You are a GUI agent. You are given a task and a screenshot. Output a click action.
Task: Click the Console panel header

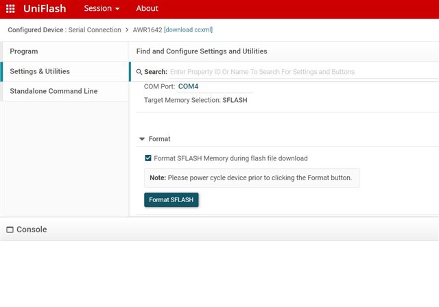pyautogui.click(x=219, y=230)
